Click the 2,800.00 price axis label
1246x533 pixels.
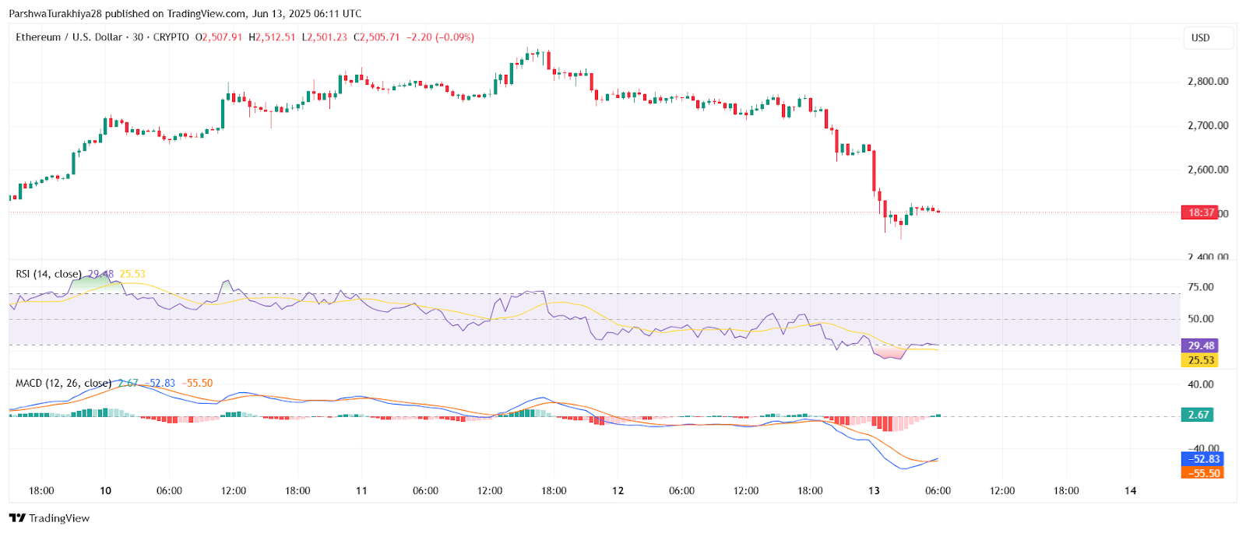tap(1207, 82)
